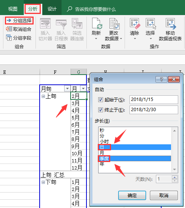Click the 天数 number field
The width and height of the screenshot is (185, 208).
(x=164, y=179)
